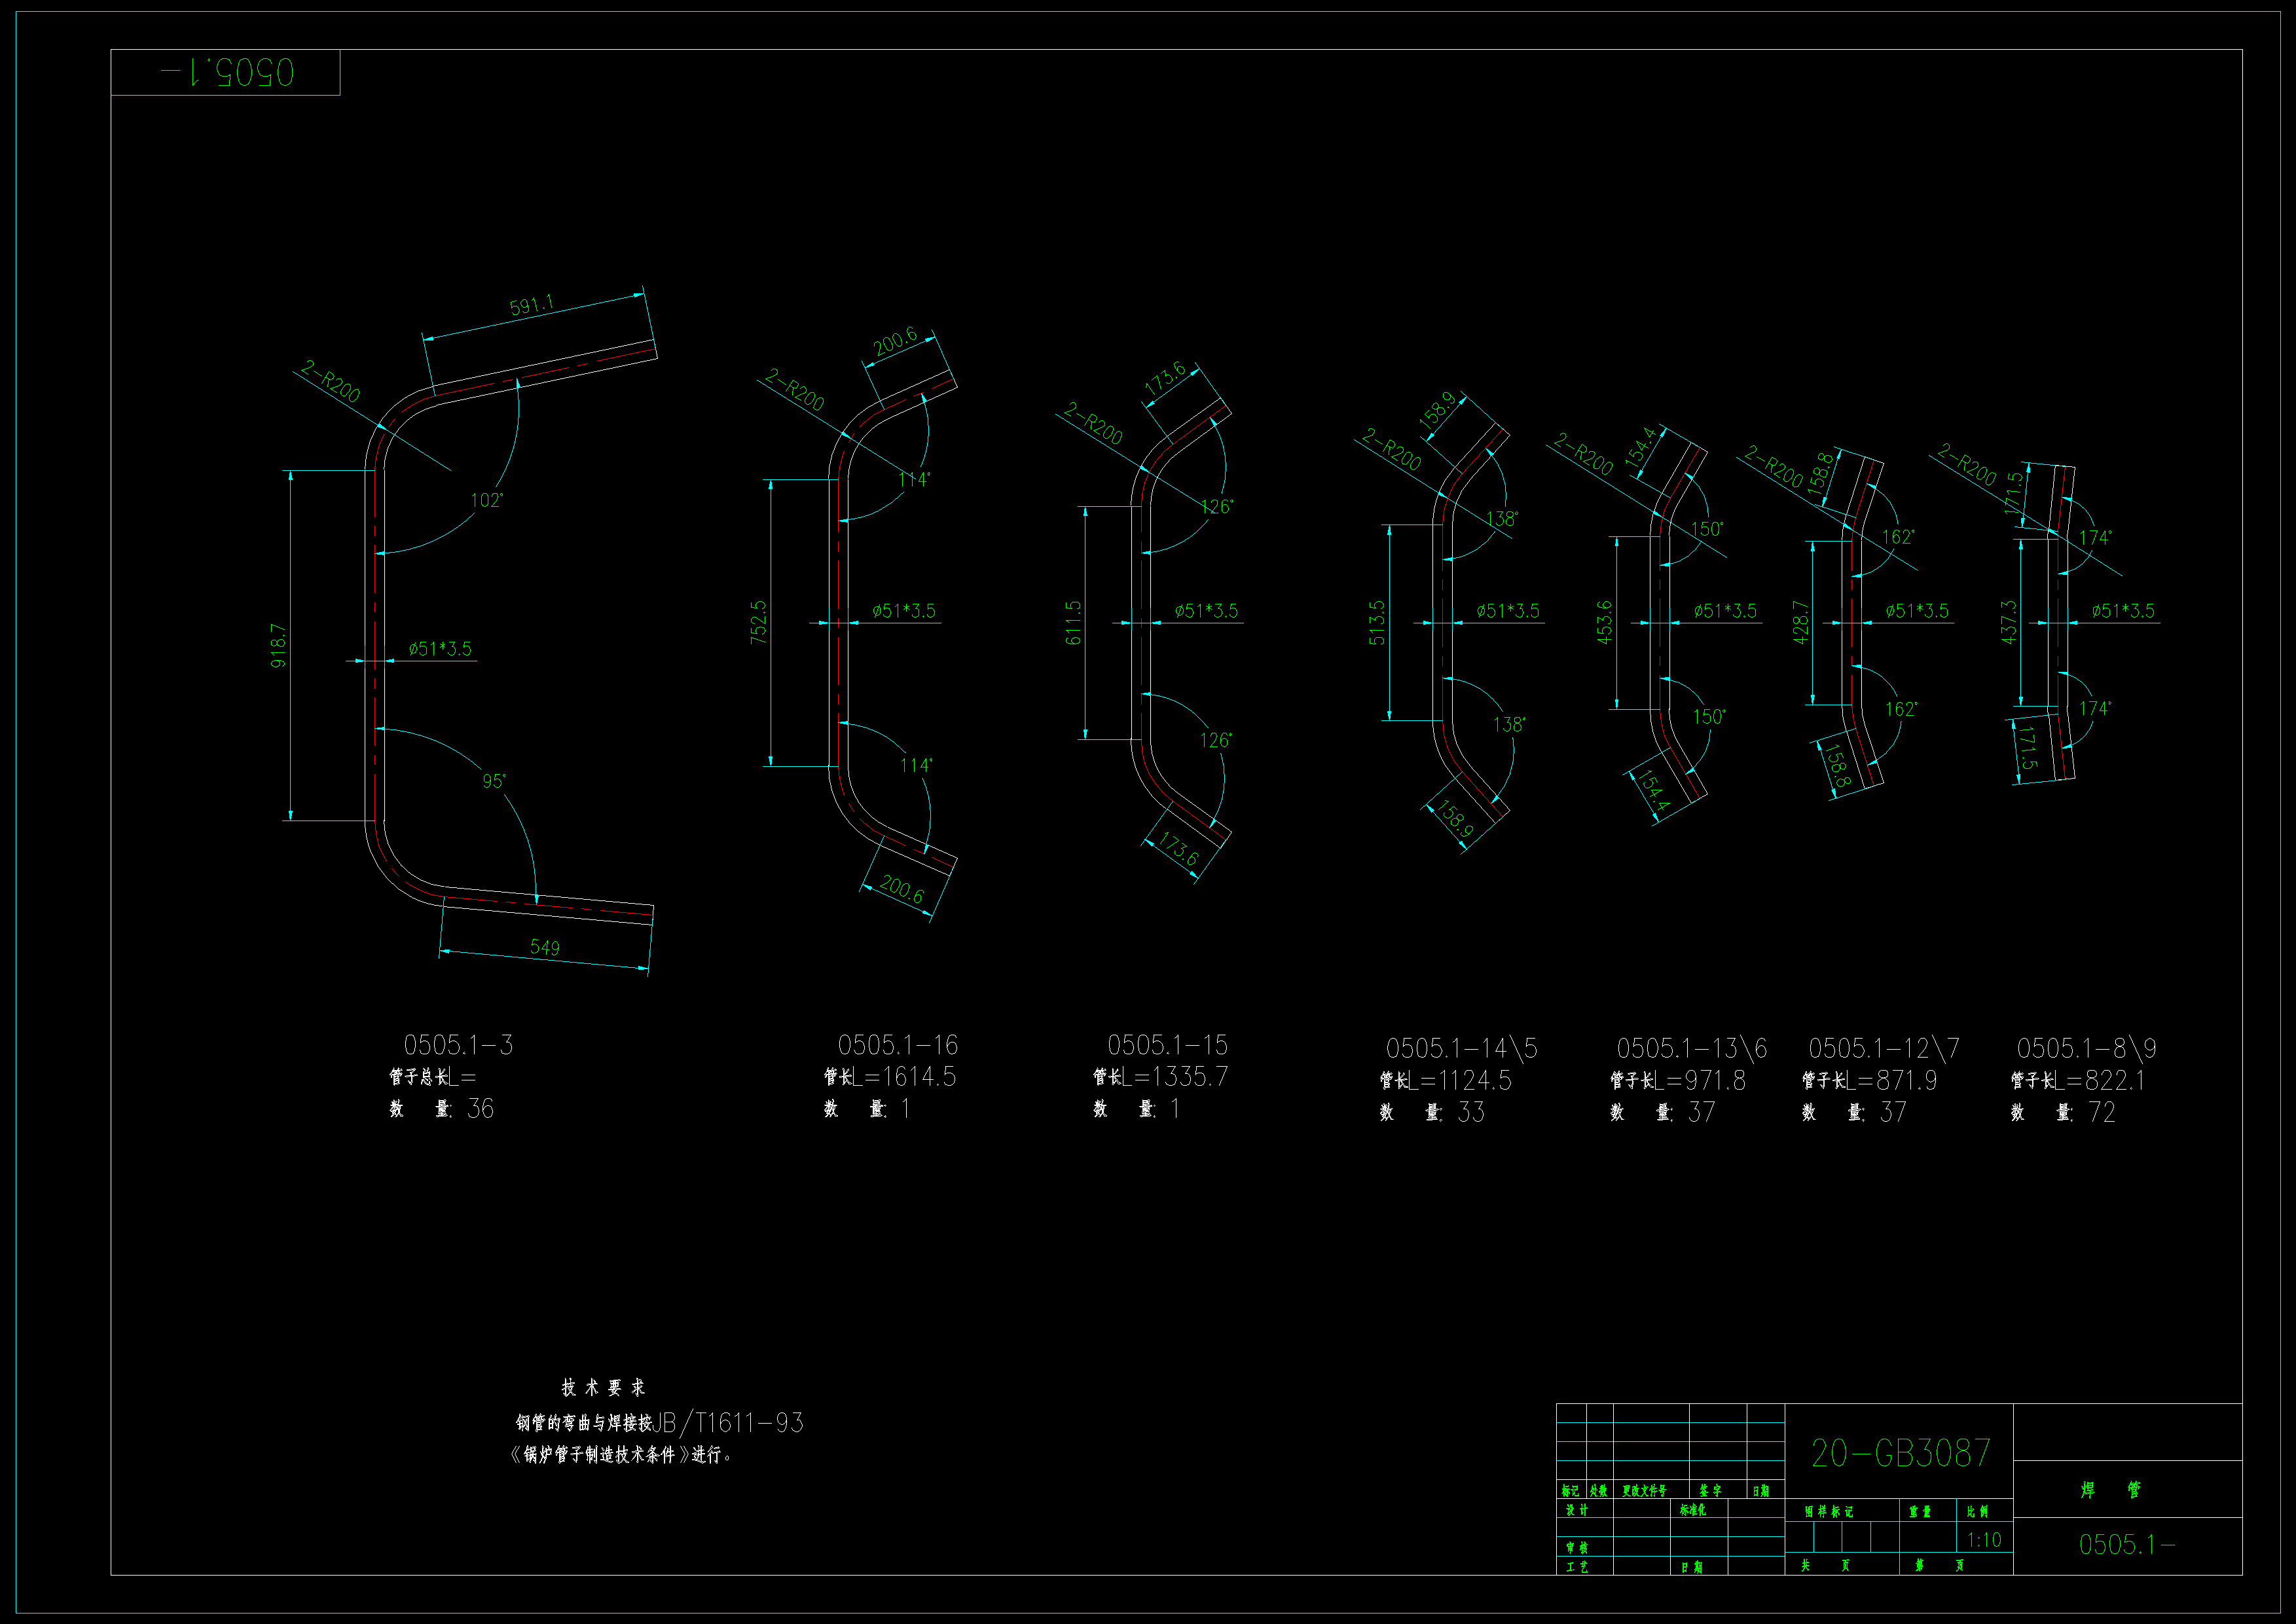Click the dimension "591.1"

click(531, 305)
